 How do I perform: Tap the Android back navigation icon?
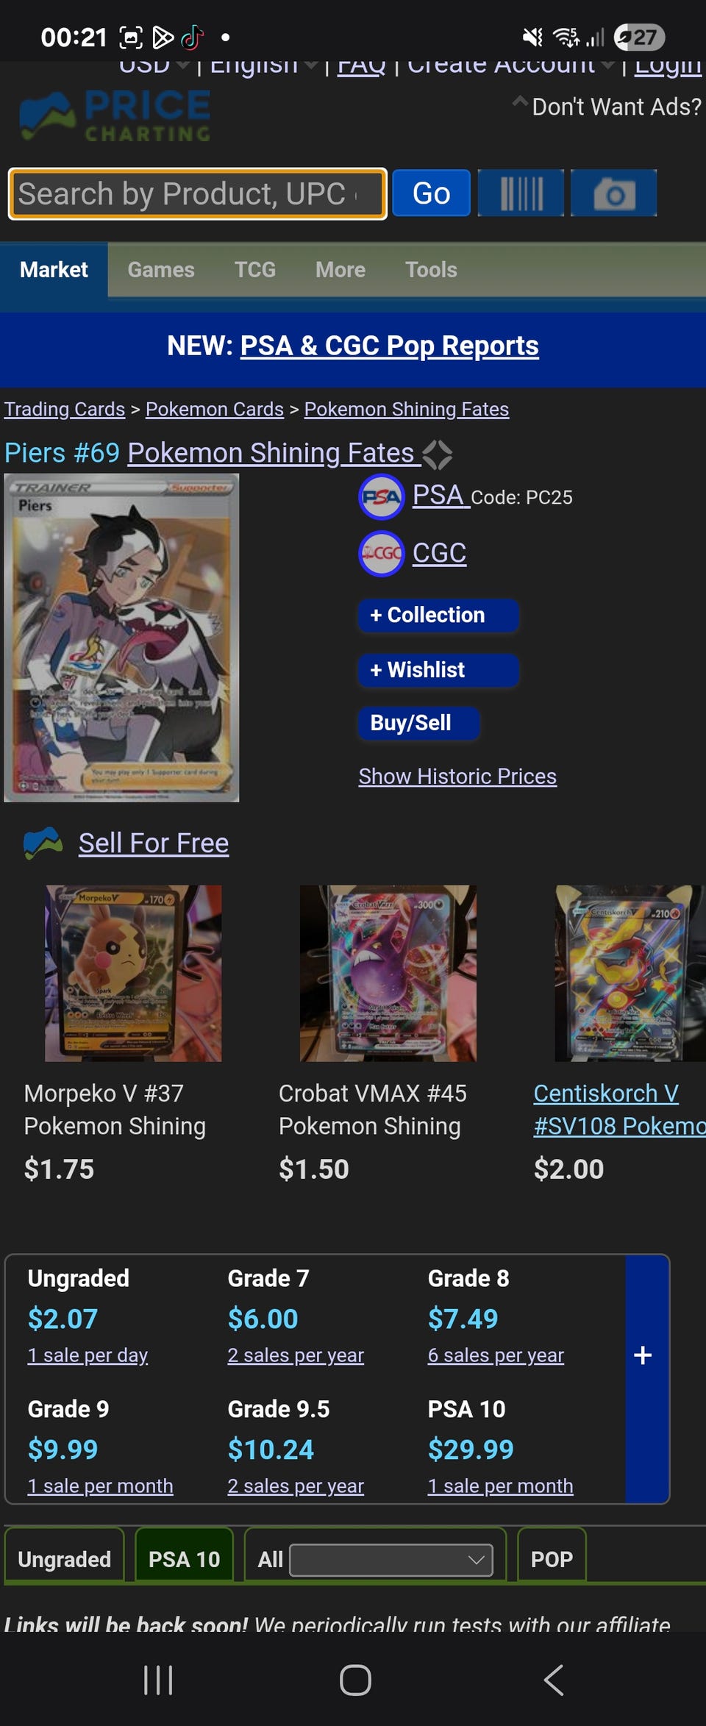tap(554, 1680)
